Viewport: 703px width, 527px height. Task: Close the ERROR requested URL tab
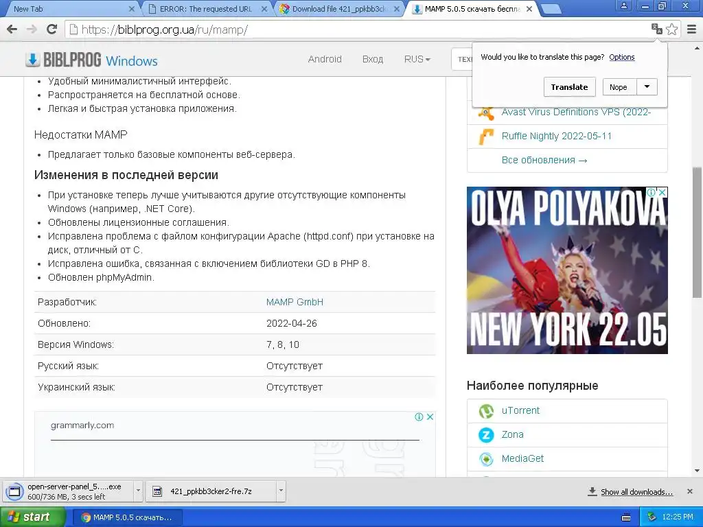tap(264, 8)
